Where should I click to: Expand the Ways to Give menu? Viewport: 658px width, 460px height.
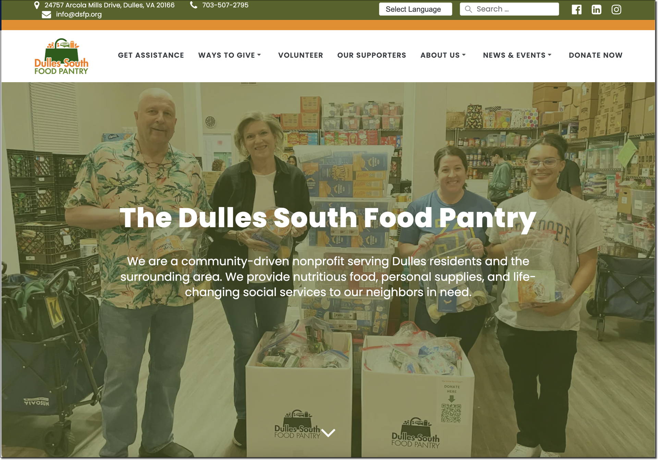point(230,55)
